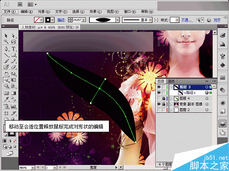Open the Symbols panel club icon
This screenshot has width=229, height=171.
tap(222, 65)
